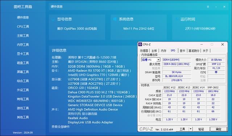Click the 18.0 CAS latency cell

[213, 95]
